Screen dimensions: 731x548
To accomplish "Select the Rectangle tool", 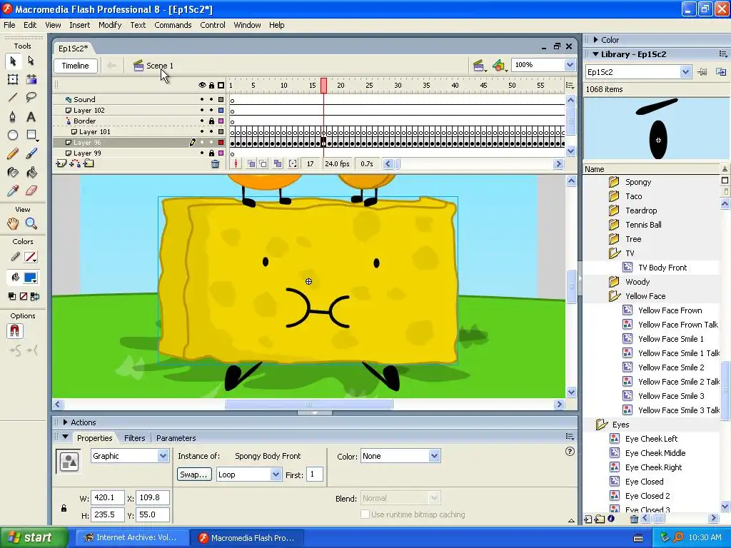I will [31, 135].
